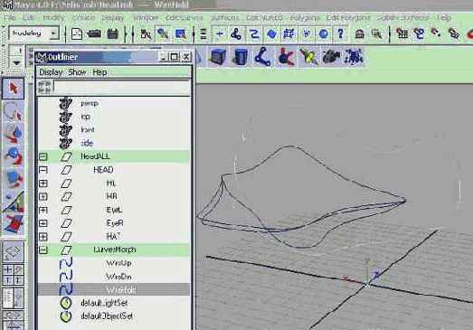
Task: Activate the Move tool in toolbox
Action: tap(13, 134)
